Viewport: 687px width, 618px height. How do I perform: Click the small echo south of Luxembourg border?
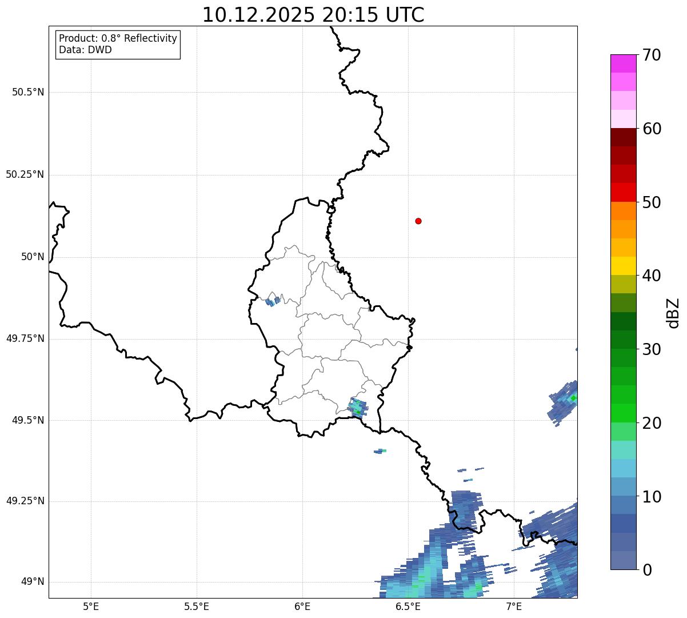[x=380, y=451]
